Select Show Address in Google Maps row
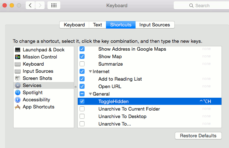The height and width of the screenshot is (148, 229). coord(149,49)
